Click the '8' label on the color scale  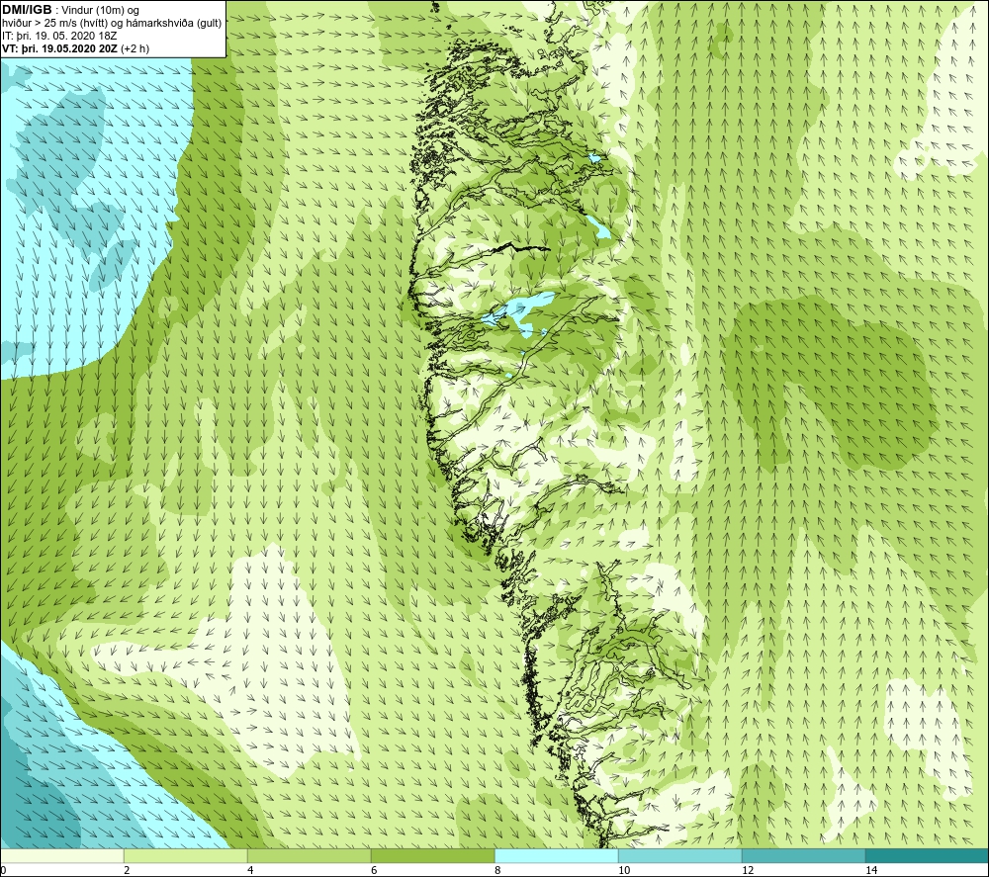click(x=497, y=870)
